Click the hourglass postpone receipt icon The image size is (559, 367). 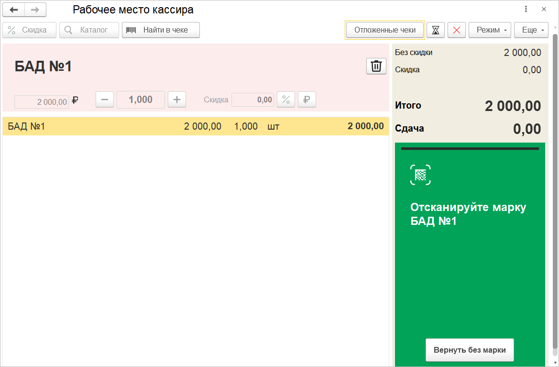(x=435, y=30)
